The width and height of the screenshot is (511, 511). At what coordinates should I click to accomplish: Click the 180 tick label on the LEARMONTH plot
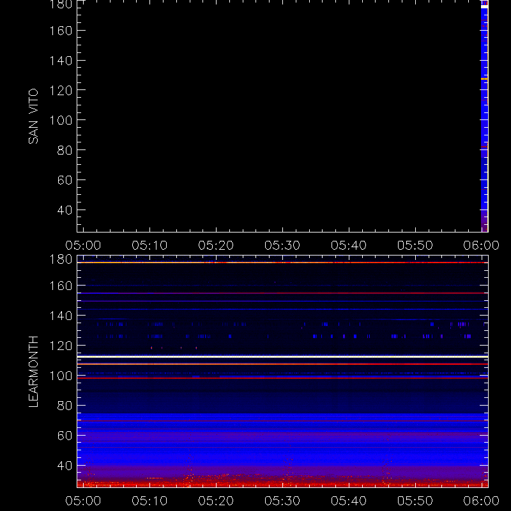(x=61, y=259)
